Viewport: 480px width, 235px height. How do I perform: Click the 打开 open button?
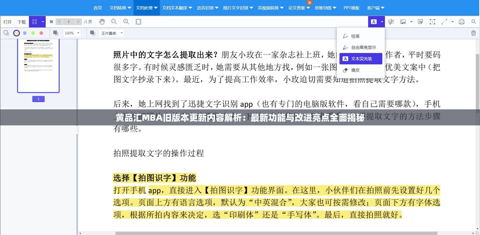pos(7,22)
